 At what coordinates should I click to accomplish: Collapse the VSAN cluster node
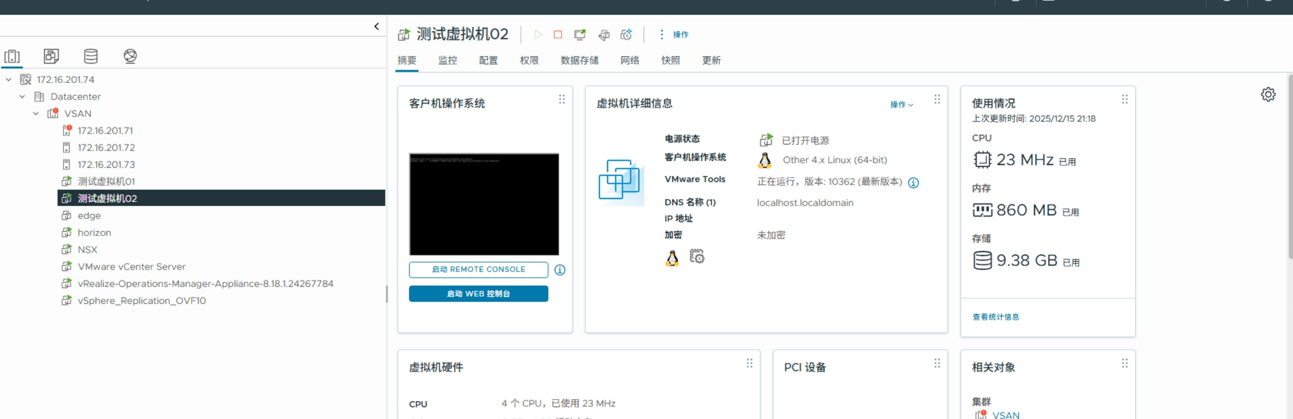click(36, 114)
